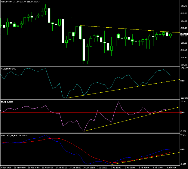Click the -222.313 CCI scale value
Screen dimensions: 188x169
(x=184, y=98)
